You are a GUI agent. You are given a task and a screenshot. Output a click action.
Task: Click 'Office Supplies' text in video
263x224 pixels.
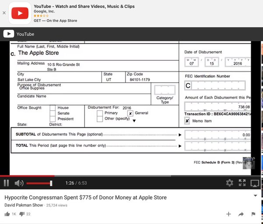coord(32,88)
